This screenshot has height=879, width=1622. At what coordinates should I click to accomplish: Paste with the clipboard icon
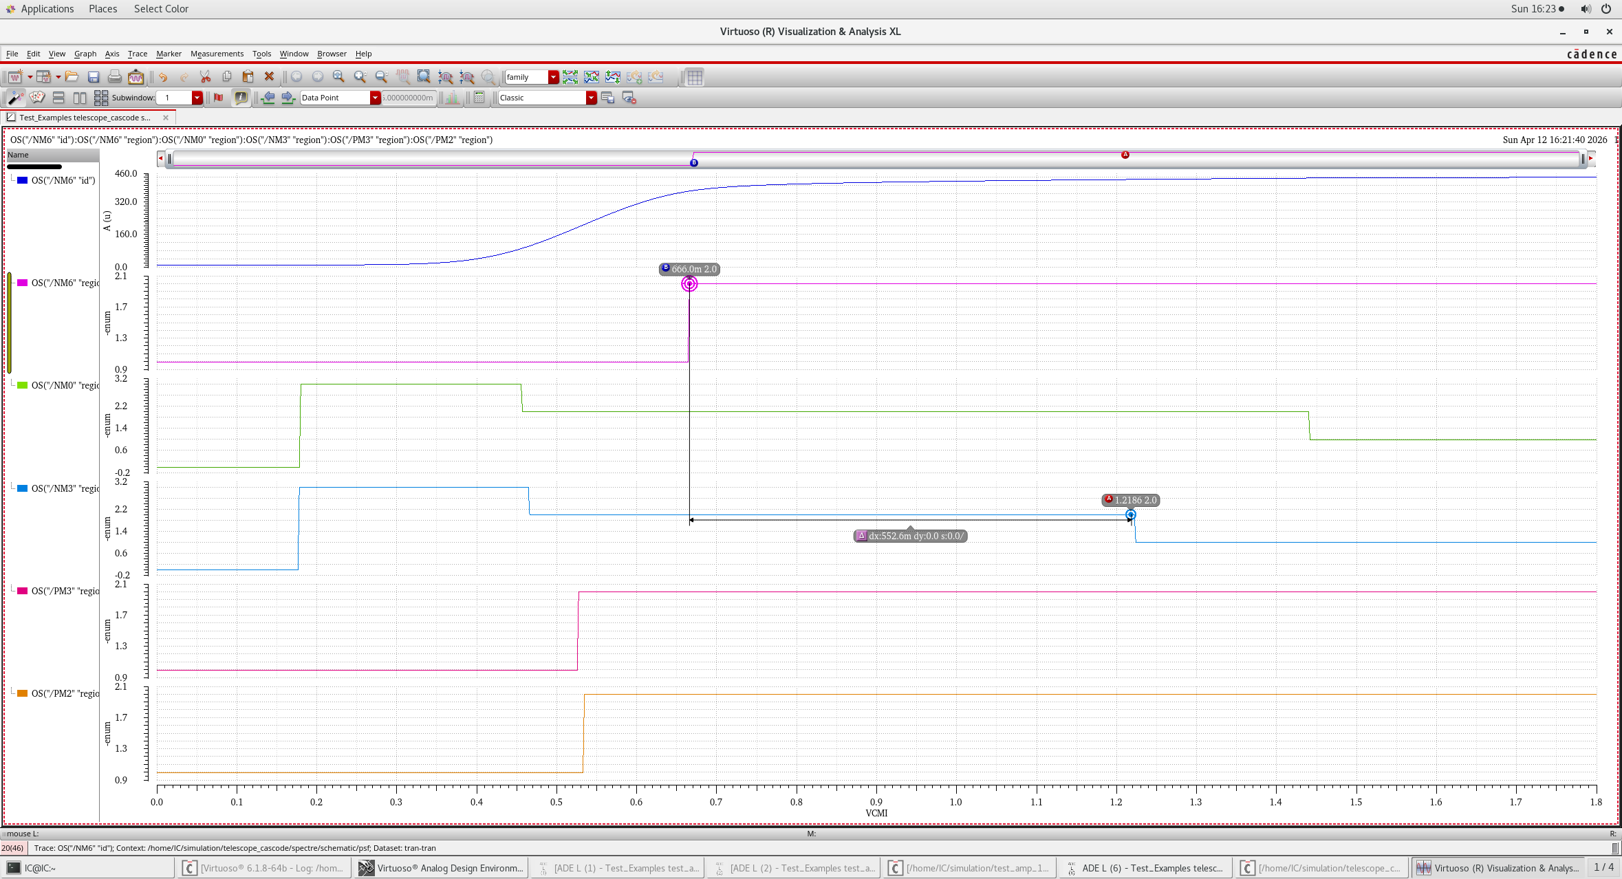click(x=248, y=77)
